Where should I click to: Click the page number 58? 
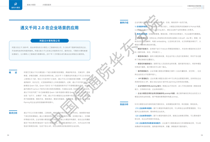pos(8,135)
